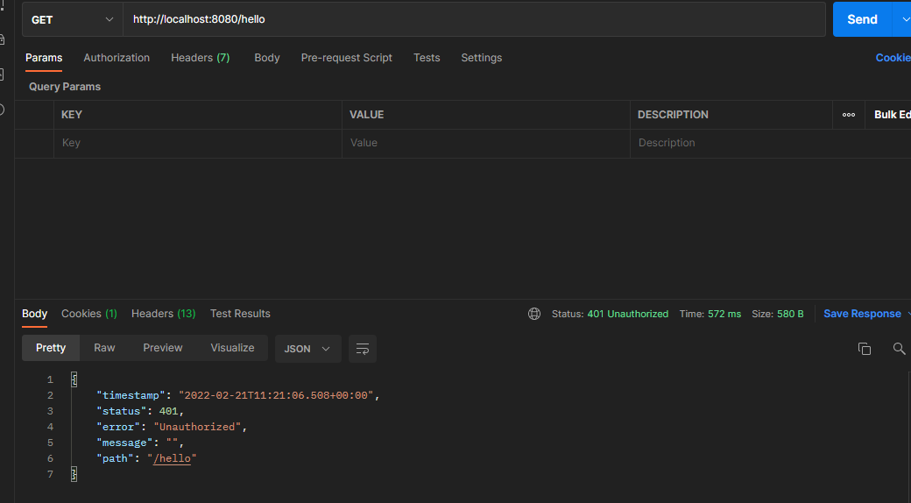Click the Time 572 ms value
911x503 pixels.
(x=724, y=314)
